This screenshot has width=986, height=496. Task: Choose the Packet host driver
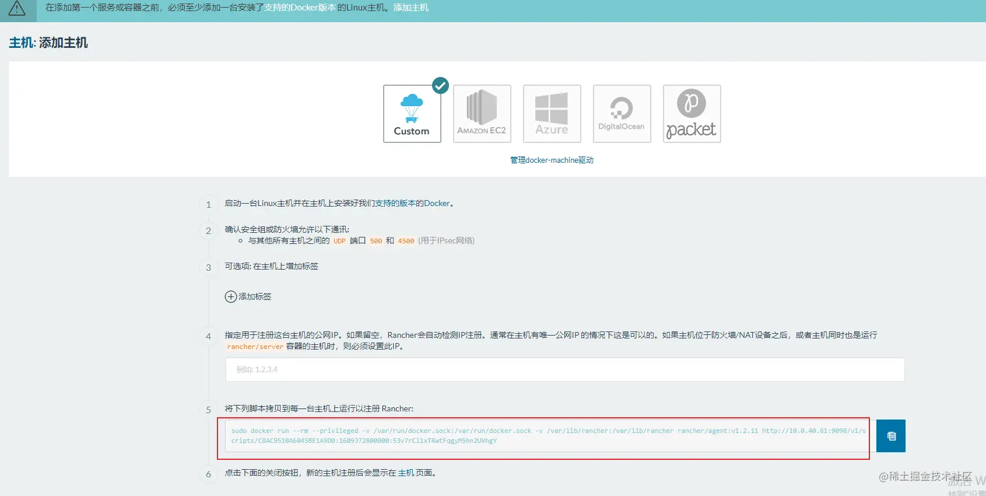pos(692,114)
